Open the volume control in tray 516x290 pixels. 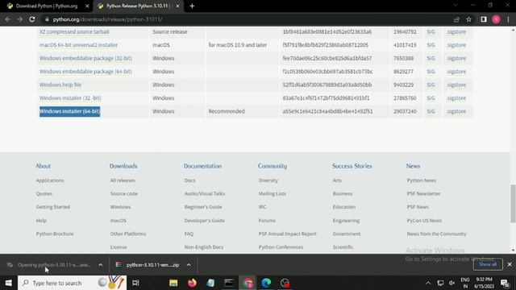pyautogui.click(x=452, y=283)
